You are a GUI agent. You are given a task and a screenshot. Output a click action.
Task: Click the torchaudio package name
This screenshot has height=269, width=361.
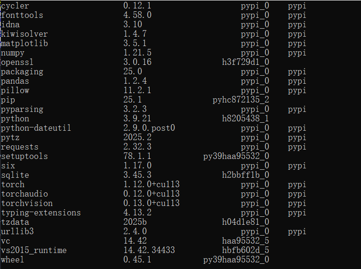click(x=24, y=194)
